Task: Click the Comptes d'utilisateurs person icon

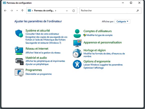Action: pos(77,33)
